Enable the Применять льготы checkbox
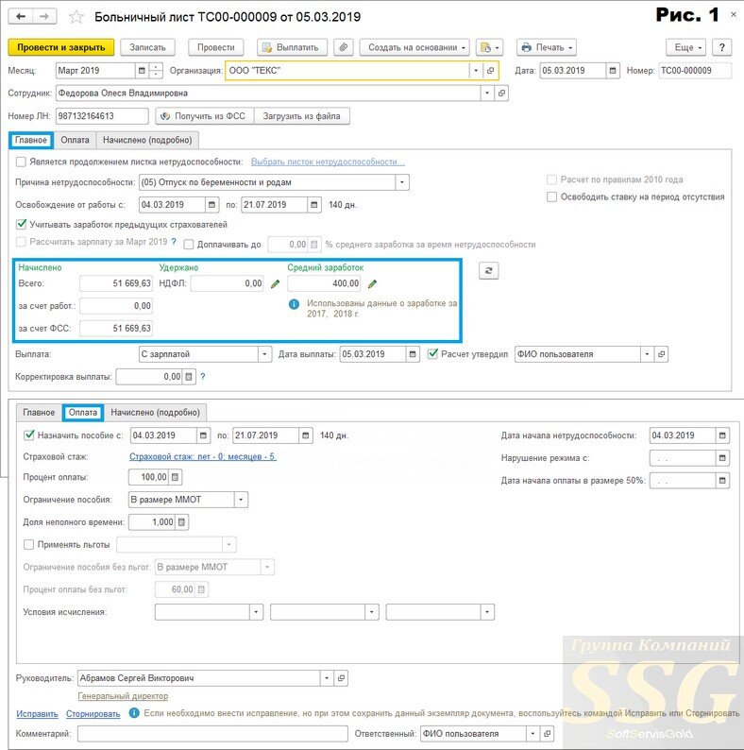The height and width of the screenshot is (750, 744). click(x=28, y=545)
